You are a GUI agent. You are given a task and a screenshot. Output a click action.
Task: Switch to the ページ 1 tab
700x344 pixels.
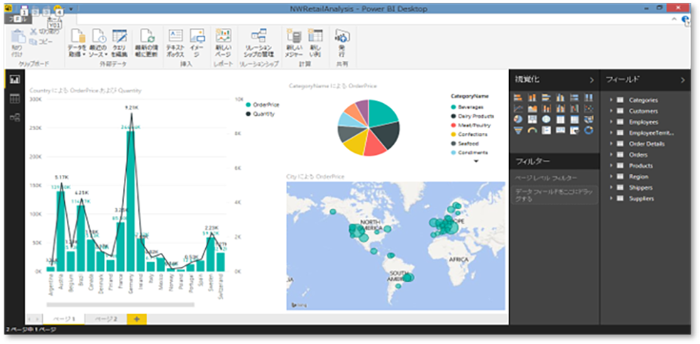63,319
